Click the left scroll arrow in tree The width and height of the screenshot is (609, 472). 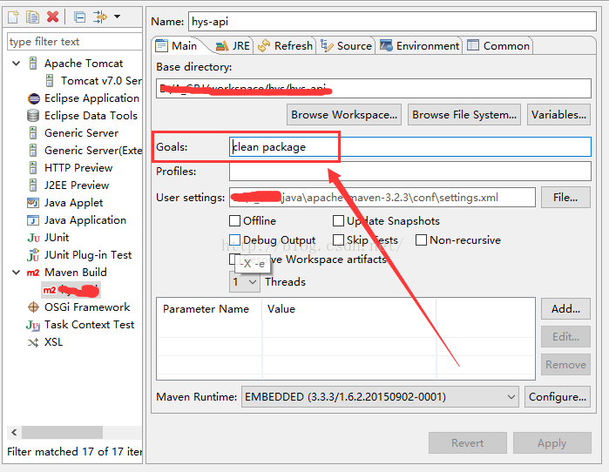[x=14, y=432]
